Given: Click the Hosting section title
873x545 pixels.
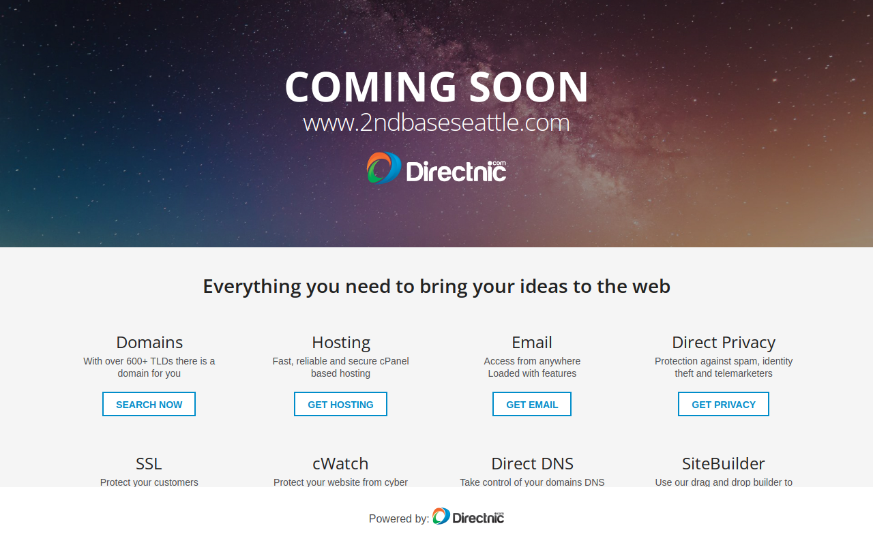Looking at the screenshot, I should click(x=341, y=342).
